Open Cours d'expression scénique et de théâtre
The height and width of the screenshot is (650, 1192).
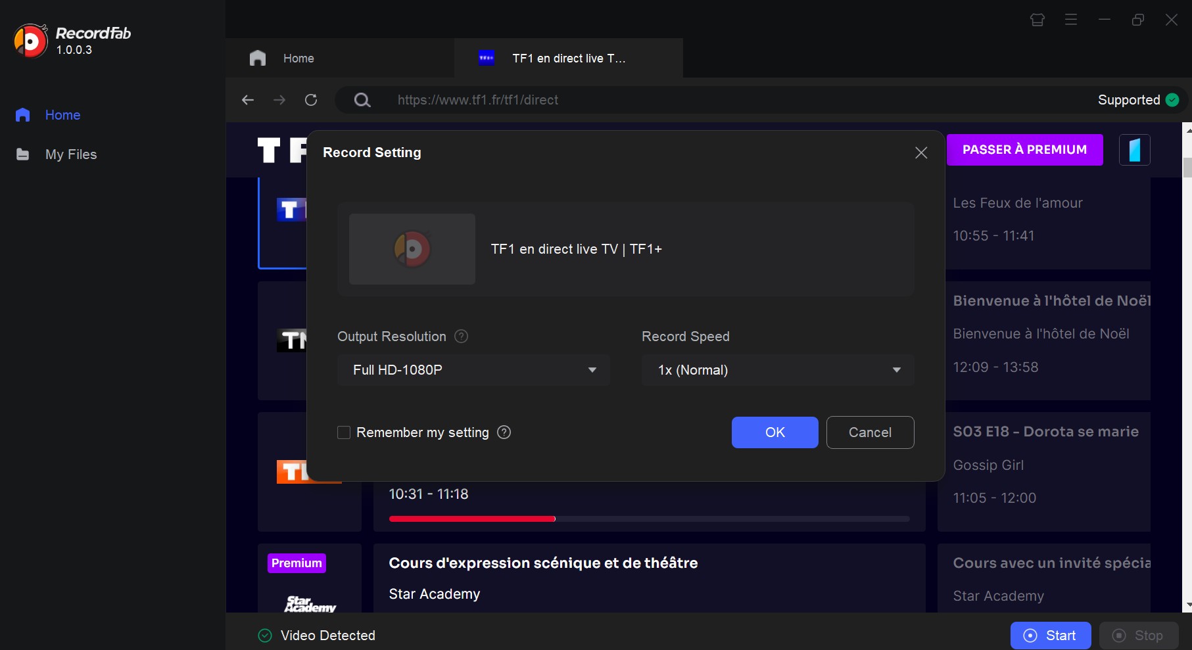[x=543, y=563]
